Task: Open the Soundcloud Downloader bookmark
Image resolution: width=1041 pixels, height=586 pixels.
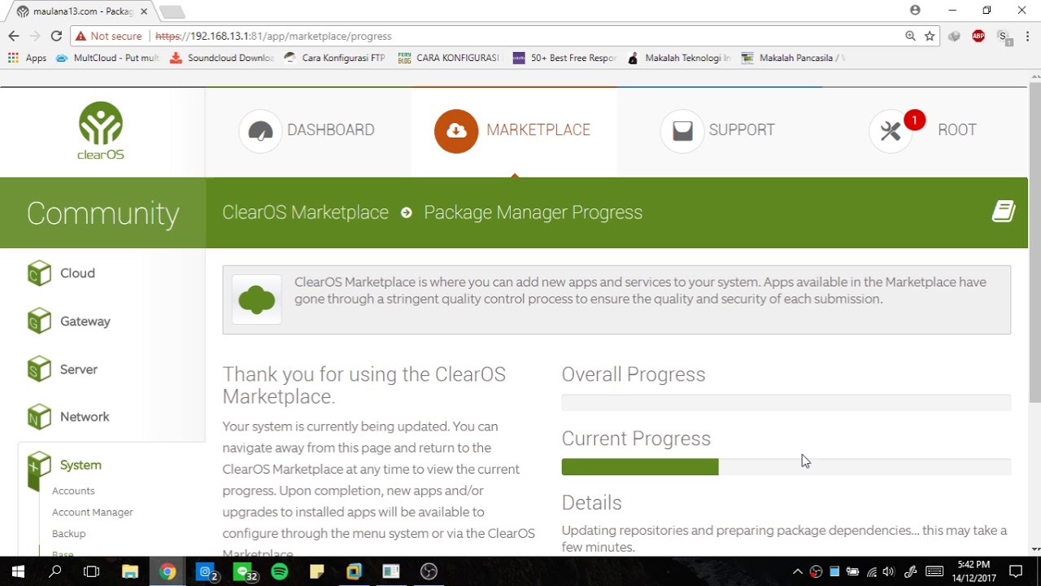Action: [x=222, y=58]
